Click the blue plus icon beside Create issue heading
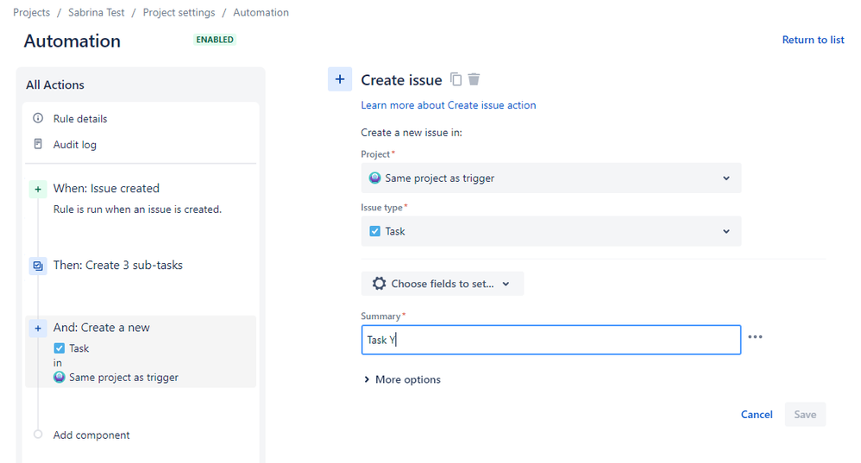 (340, 79)
